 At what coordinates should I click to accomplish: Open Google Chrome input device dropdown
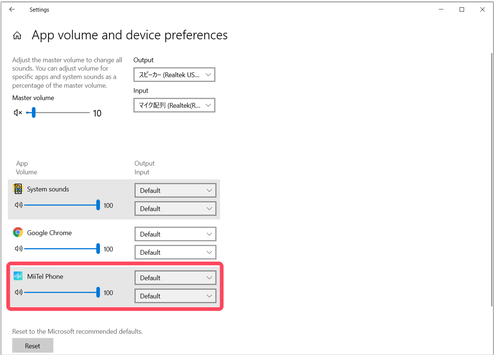tap(175, 252)
